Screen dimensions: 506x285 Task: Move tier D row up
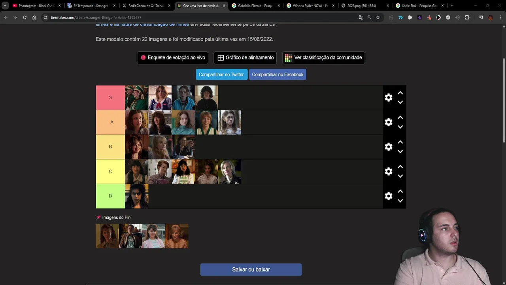[x=400, y=191]
